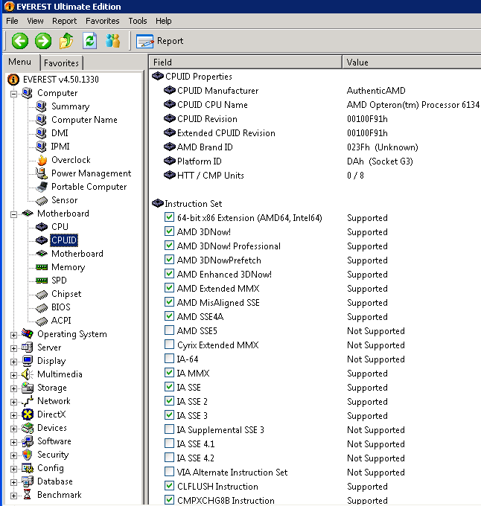Toggle the CLFLUSH Instruction checkbox

point(169,486)
